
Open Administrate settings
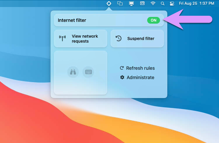pyautogui.click(x=137, y=77)
